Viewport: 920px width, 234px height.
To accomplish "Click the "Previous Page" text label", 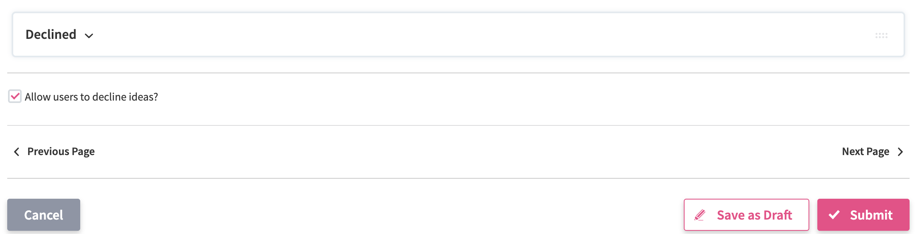I will pos(61,152).
